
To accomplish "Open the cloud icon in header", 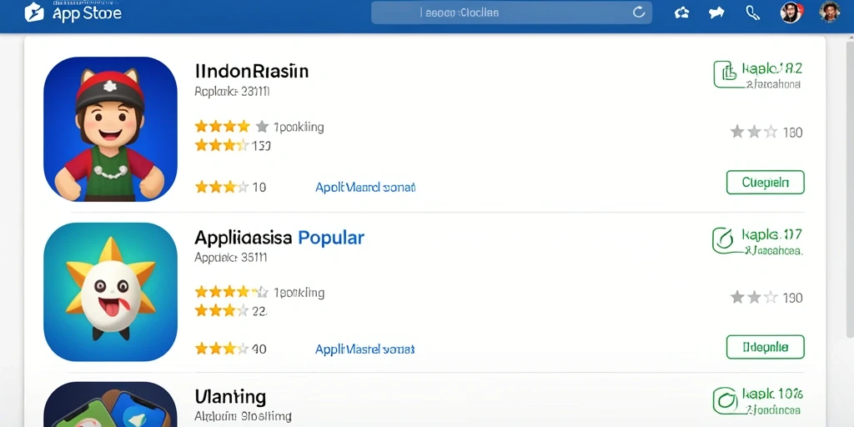I will coord(682,13).
